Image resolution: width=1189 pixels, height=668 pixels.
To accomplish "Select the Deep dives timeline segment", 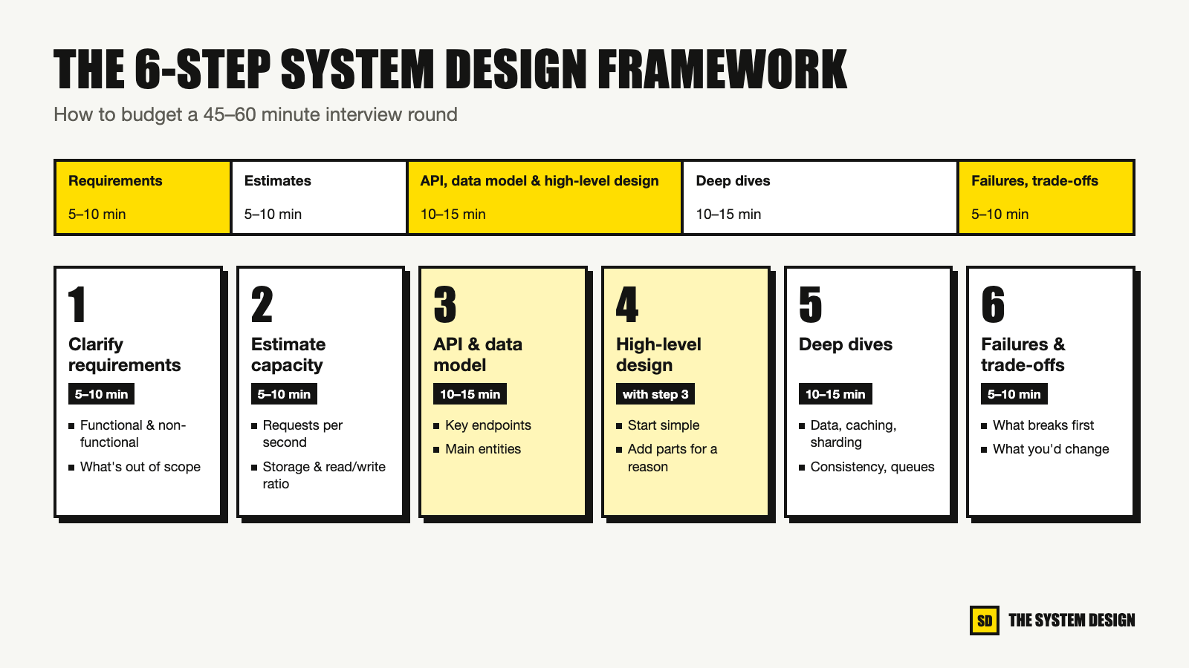I will (x=820, y=197).
